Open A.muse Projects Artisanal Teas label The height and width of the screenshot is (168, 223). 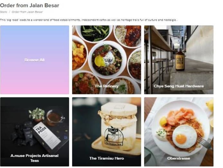pyautogui.click(x=34, y=158)
